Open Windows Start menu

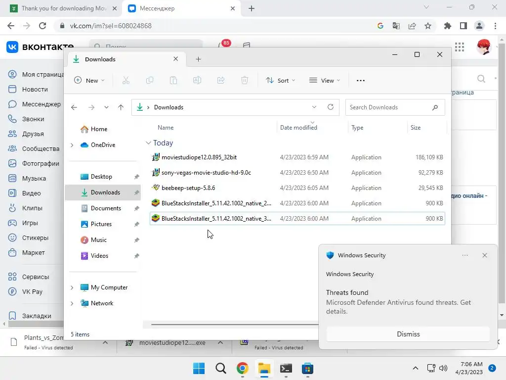[x=199, y=368]
